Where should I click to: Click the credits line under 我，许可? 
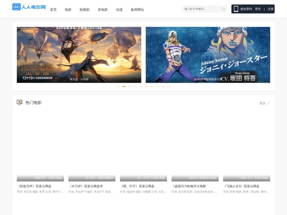point(143,192)
